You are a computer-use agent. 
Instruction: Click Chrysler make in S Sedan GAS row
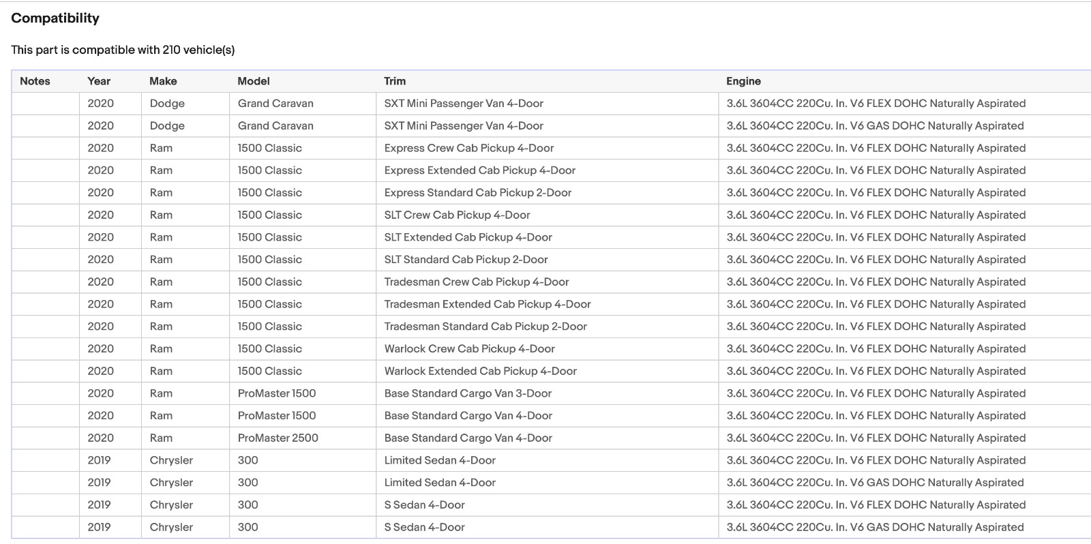click(x=171, y=528)
